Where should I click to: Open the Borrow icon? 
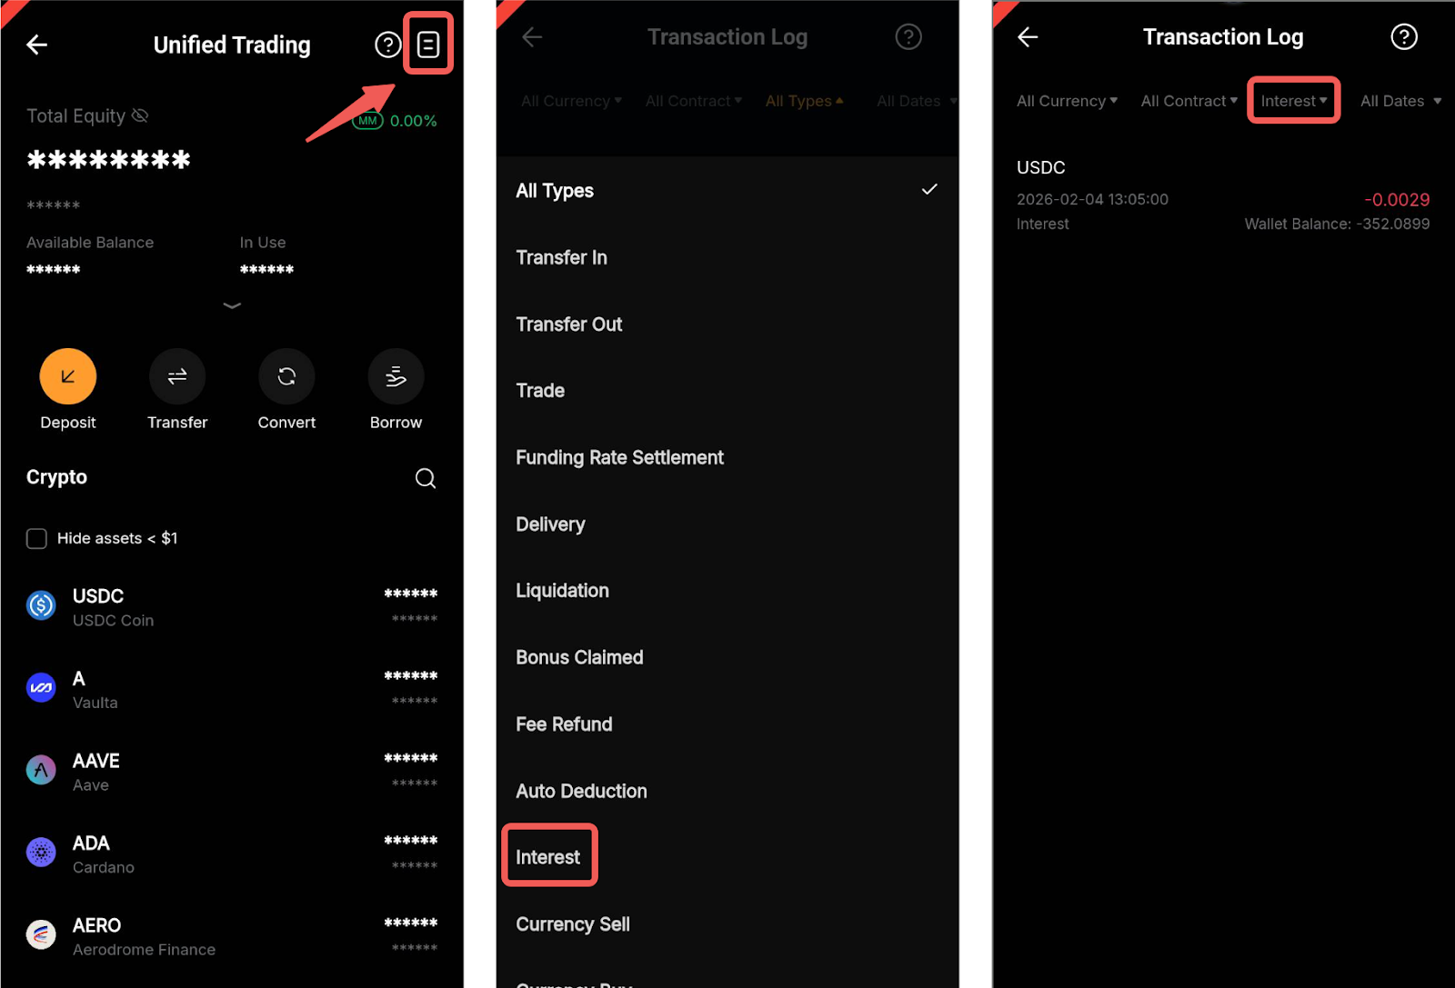pos(396,376)
